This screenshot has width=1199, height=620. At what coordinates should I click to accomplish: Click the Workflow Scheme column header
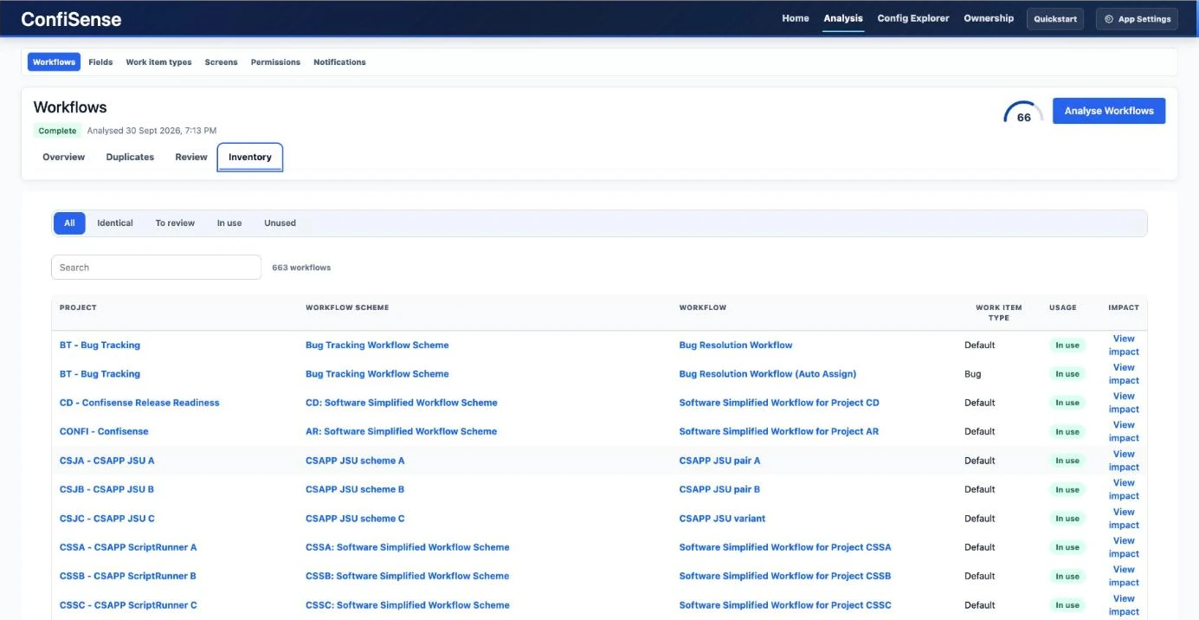(x=347, y=307)
